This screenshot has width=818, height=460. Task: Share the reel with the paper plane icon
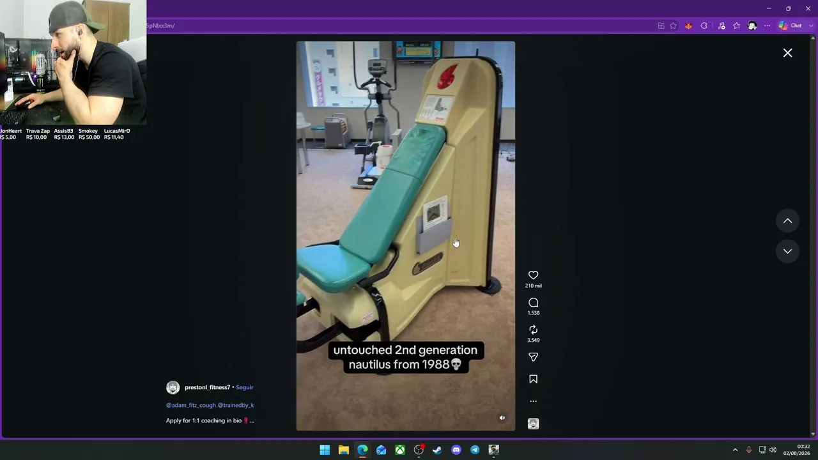(533, 357)
